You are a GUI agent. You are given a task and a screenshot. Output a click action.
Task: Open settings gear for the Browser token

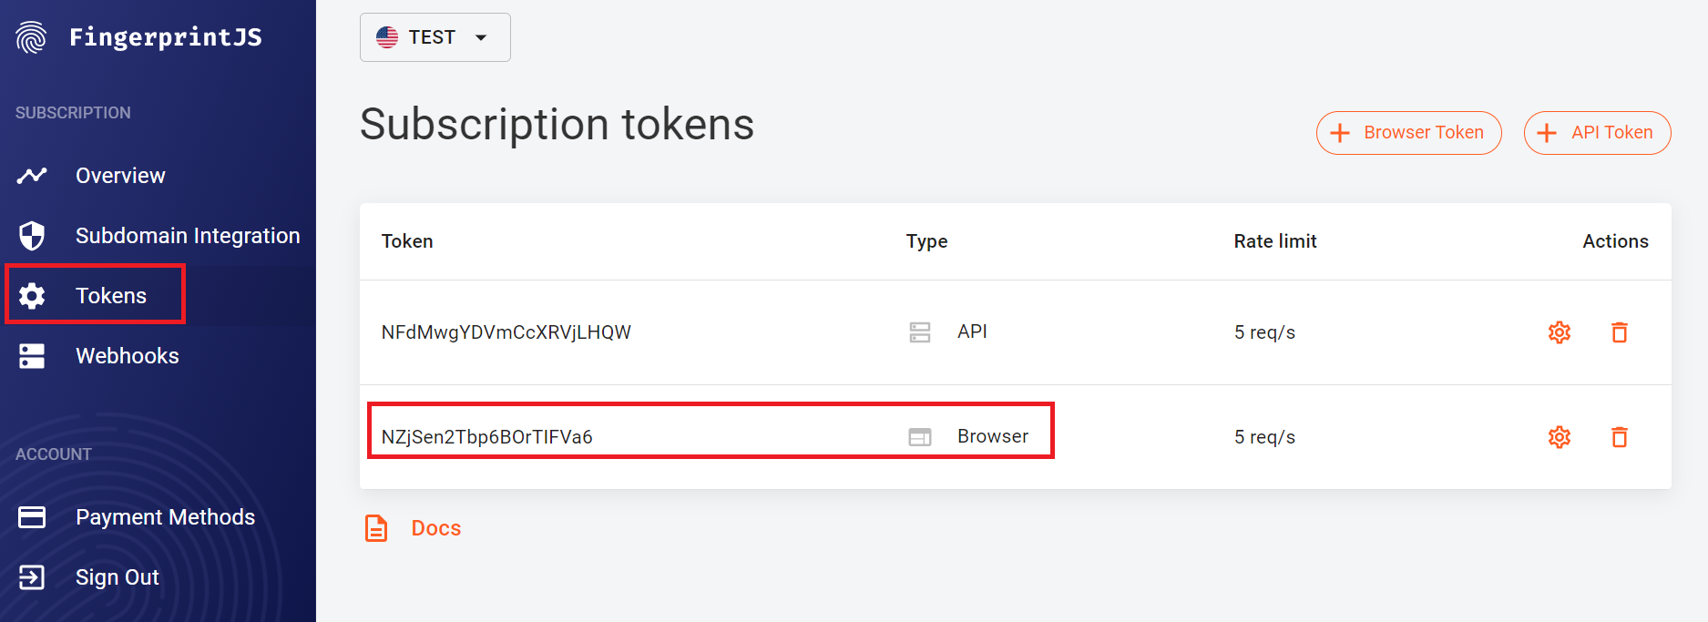coord(1560,437)
